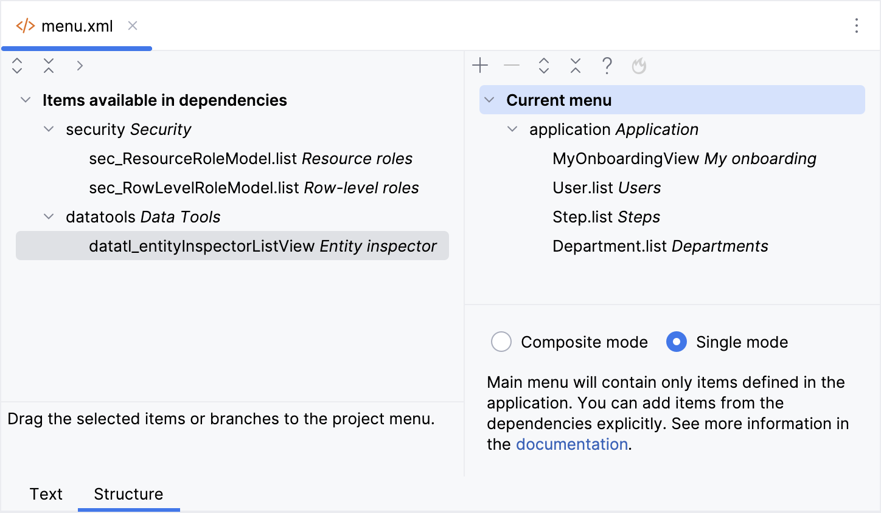Select Single mode radio button
881x513 pixels.
[x=677, y=342]
